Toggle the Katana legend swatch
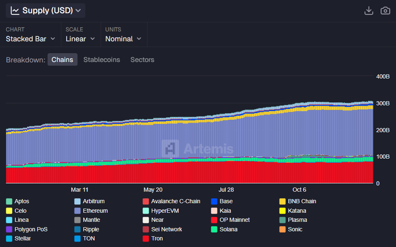This screenshot has height=247, width=396. tap(283, 211)
